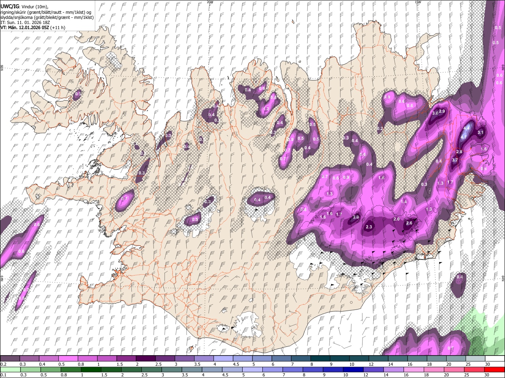Click the dark blue rain swatch between 10 and 12
Screen dimensions: 505x378
click(x=353, y=369)
